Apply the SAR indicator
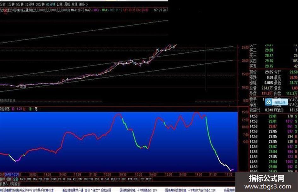Viewport: 298px width, 192px height. (107, 179)
